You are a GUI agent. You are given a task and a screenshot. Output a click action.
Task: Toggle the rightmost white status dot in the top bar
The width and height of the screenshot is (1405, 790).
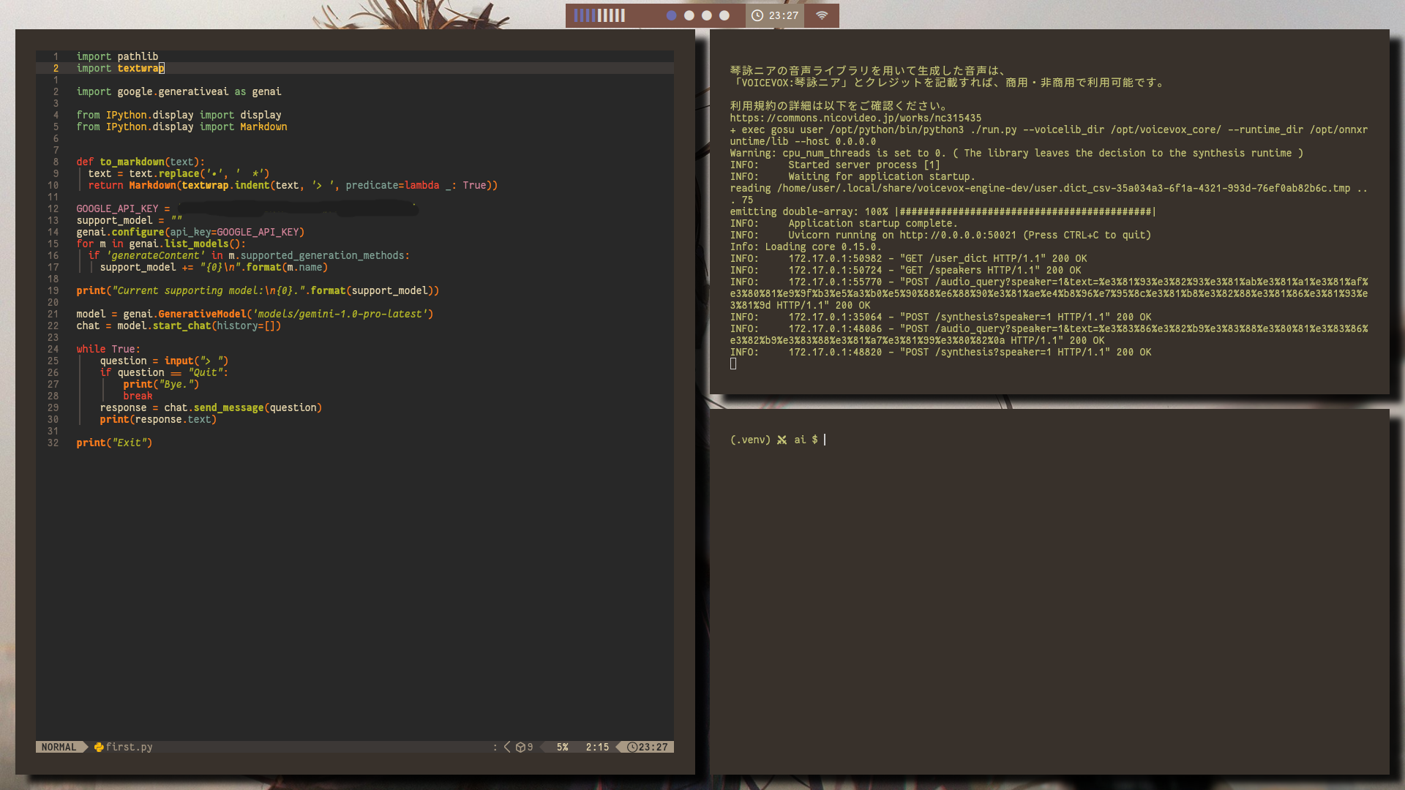click(x=725, y=15)
